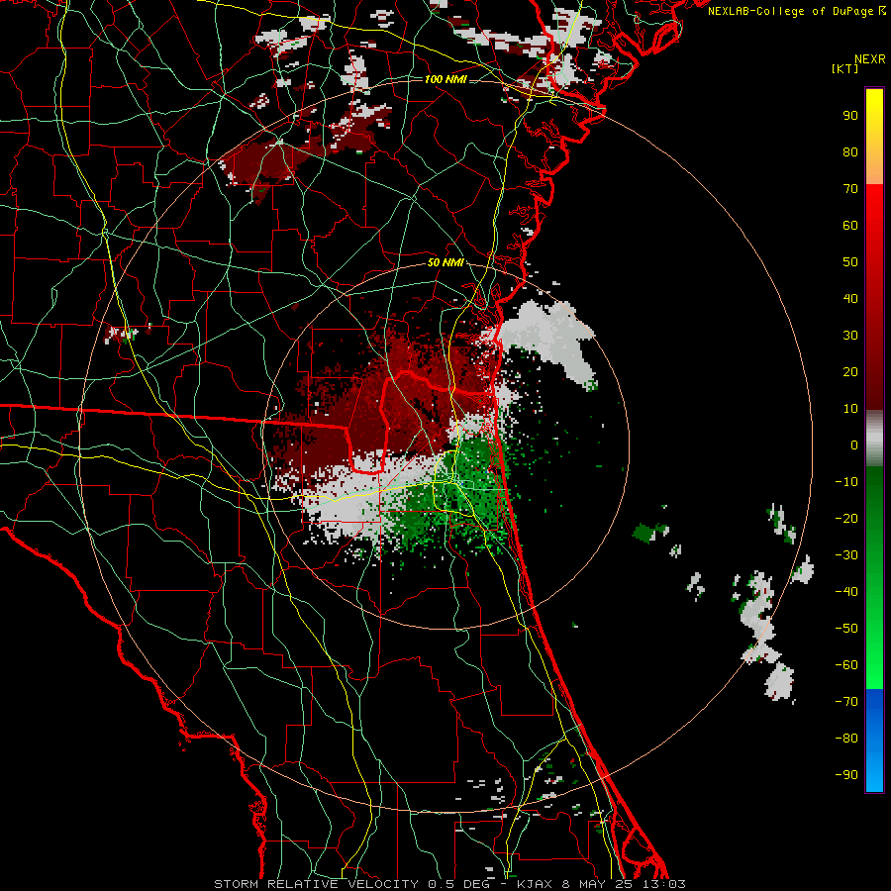891x891 pixels.
Task: Click the 0 value on the velocity scale
Action: point(854,445)
